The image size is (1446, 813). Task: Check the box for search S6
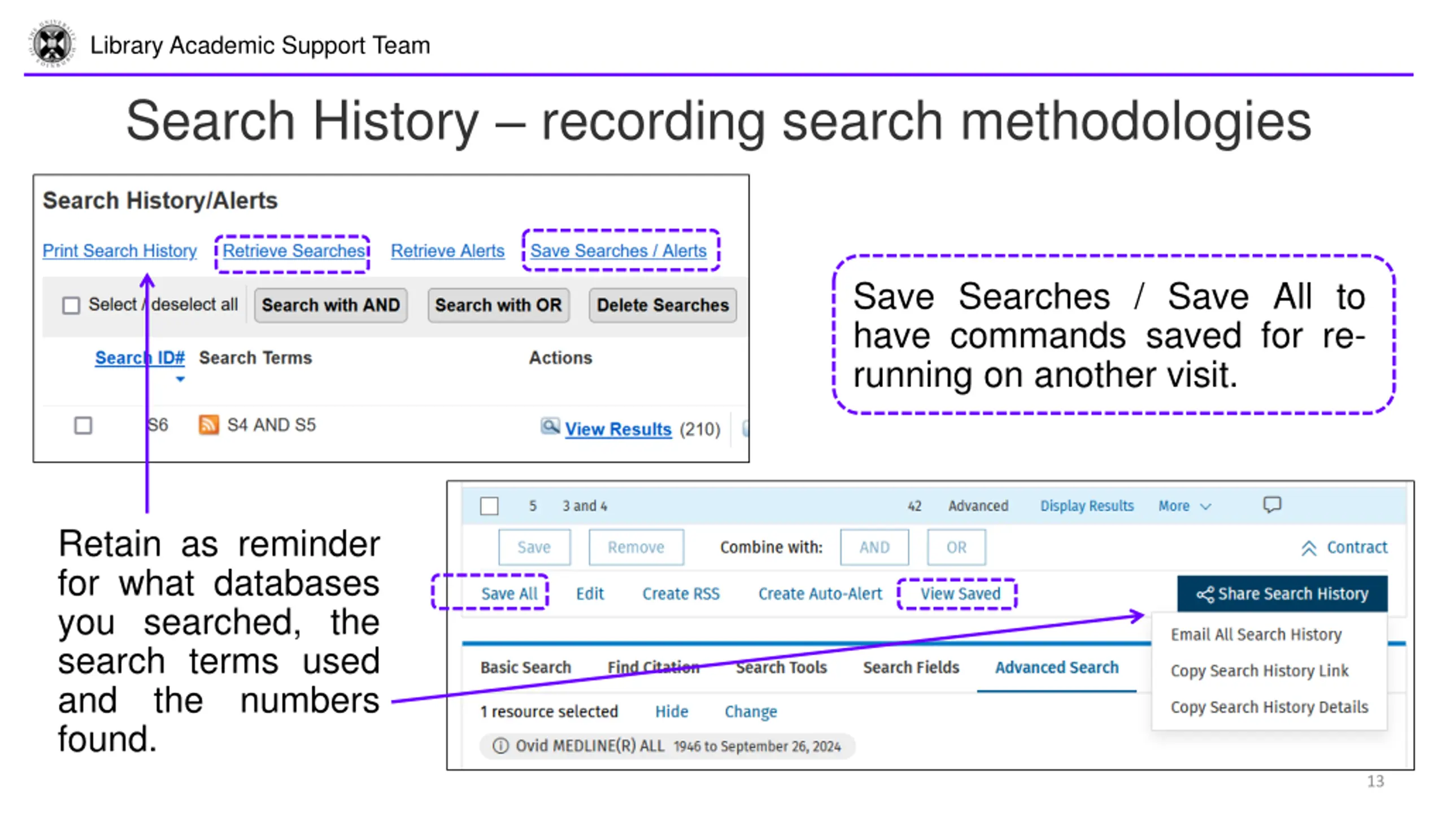pos(84,425)
